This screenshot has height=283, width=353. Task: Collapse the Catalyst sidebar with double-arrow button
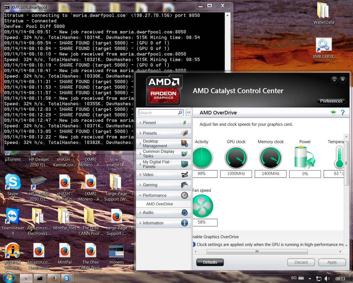point(189,112)
